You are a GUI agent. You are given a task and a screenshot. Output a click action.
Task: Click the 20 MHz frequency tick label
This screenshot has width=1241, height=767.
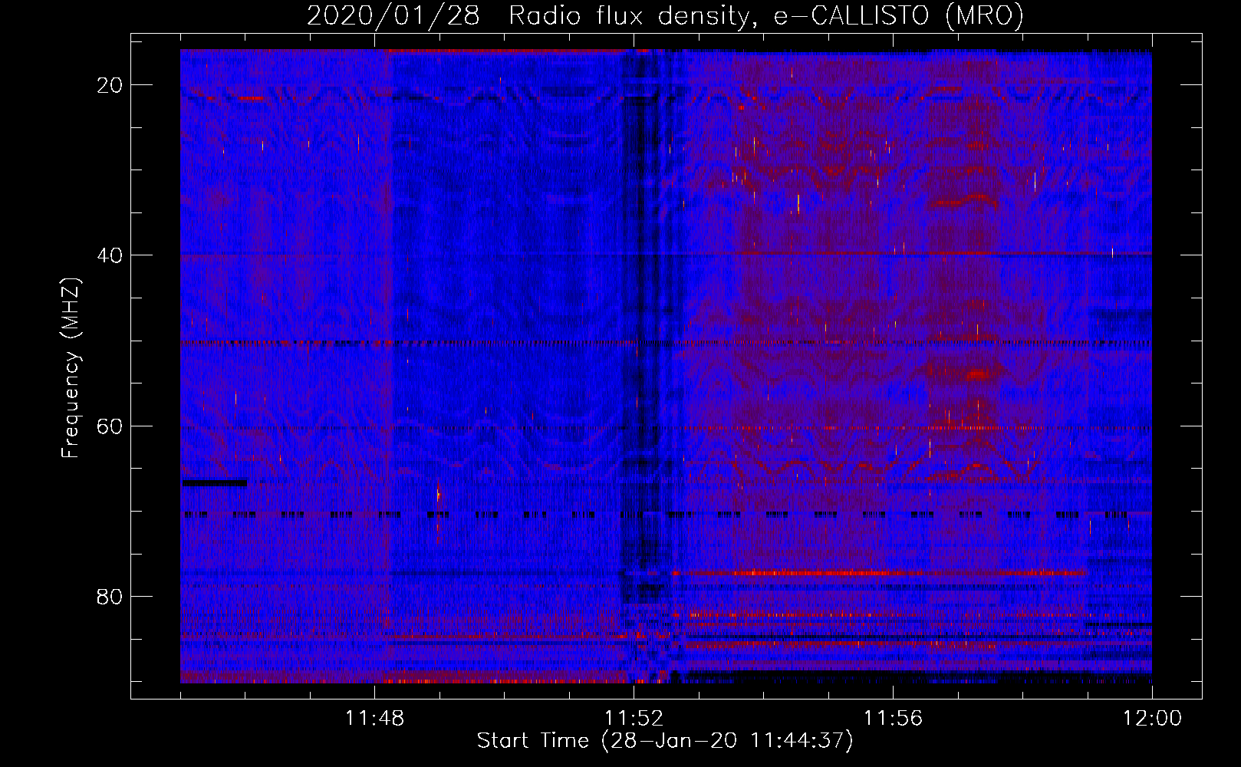pyautogui.click(x=110, y=85)
